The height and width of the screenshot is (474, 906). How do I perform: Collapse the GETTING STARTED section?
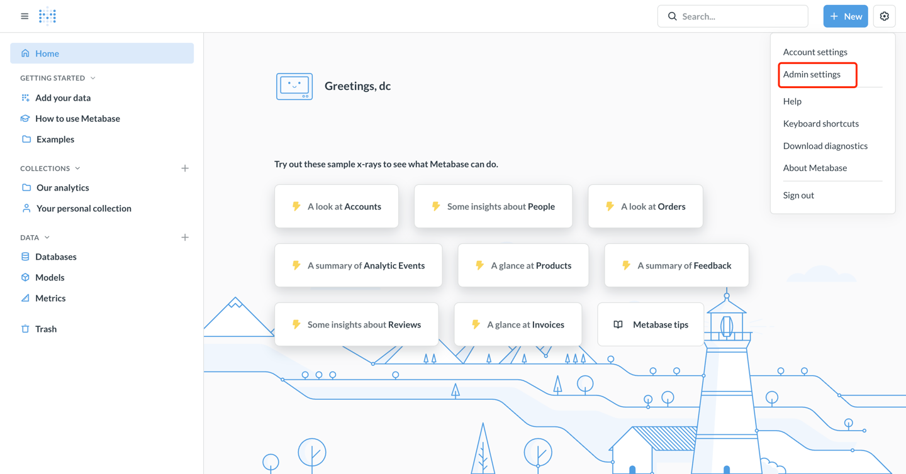[92, 77]
